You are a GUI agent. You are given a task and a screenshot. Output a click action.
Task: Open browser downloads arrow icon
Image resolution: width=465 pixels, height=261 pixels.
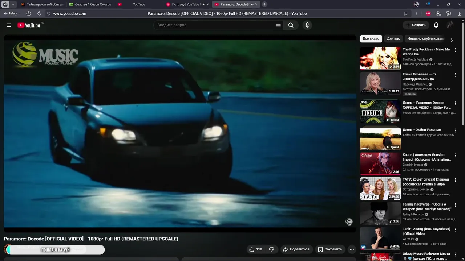coord(459,13)
